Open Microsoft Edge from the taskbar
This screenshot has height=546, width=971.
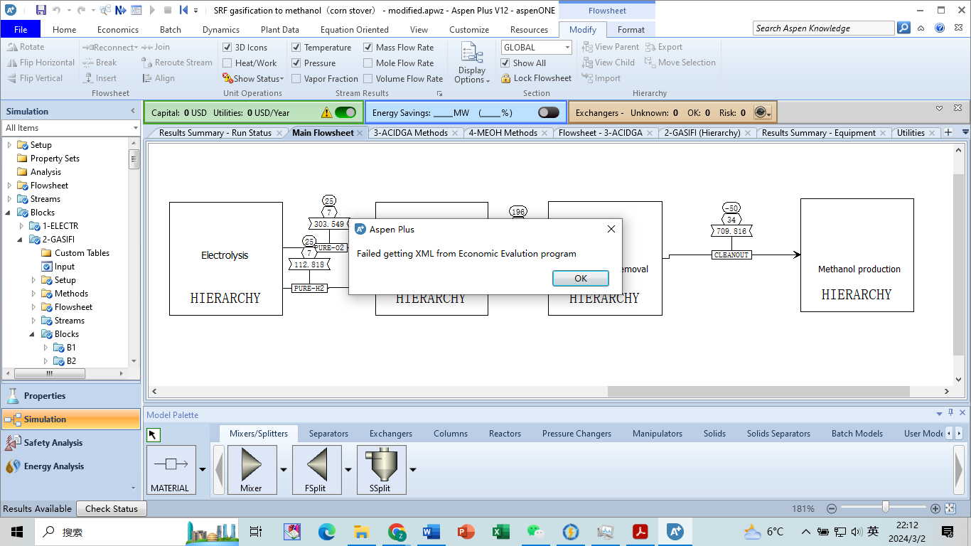coord(326,532)
